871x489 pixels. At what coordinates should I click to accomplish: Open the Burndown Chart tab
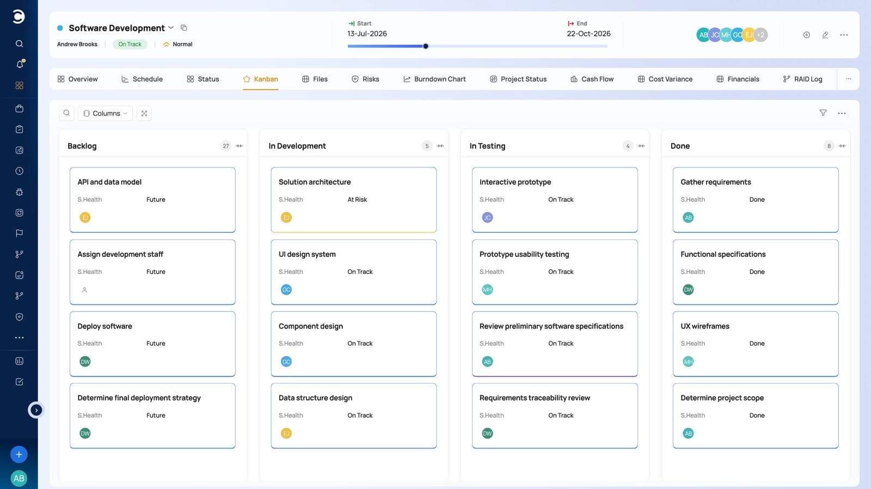point(434,79)
